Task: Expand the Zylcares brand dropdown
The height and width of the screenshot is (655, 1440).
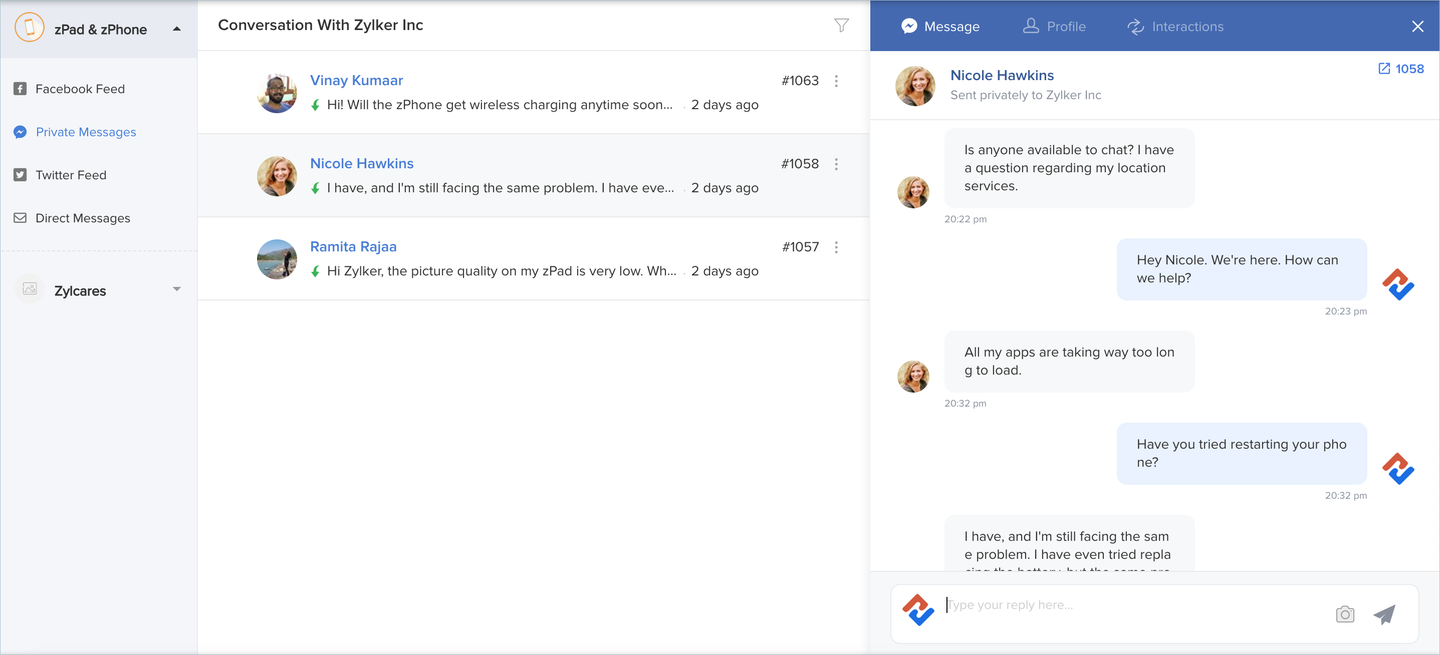Action: click(177, 289)
